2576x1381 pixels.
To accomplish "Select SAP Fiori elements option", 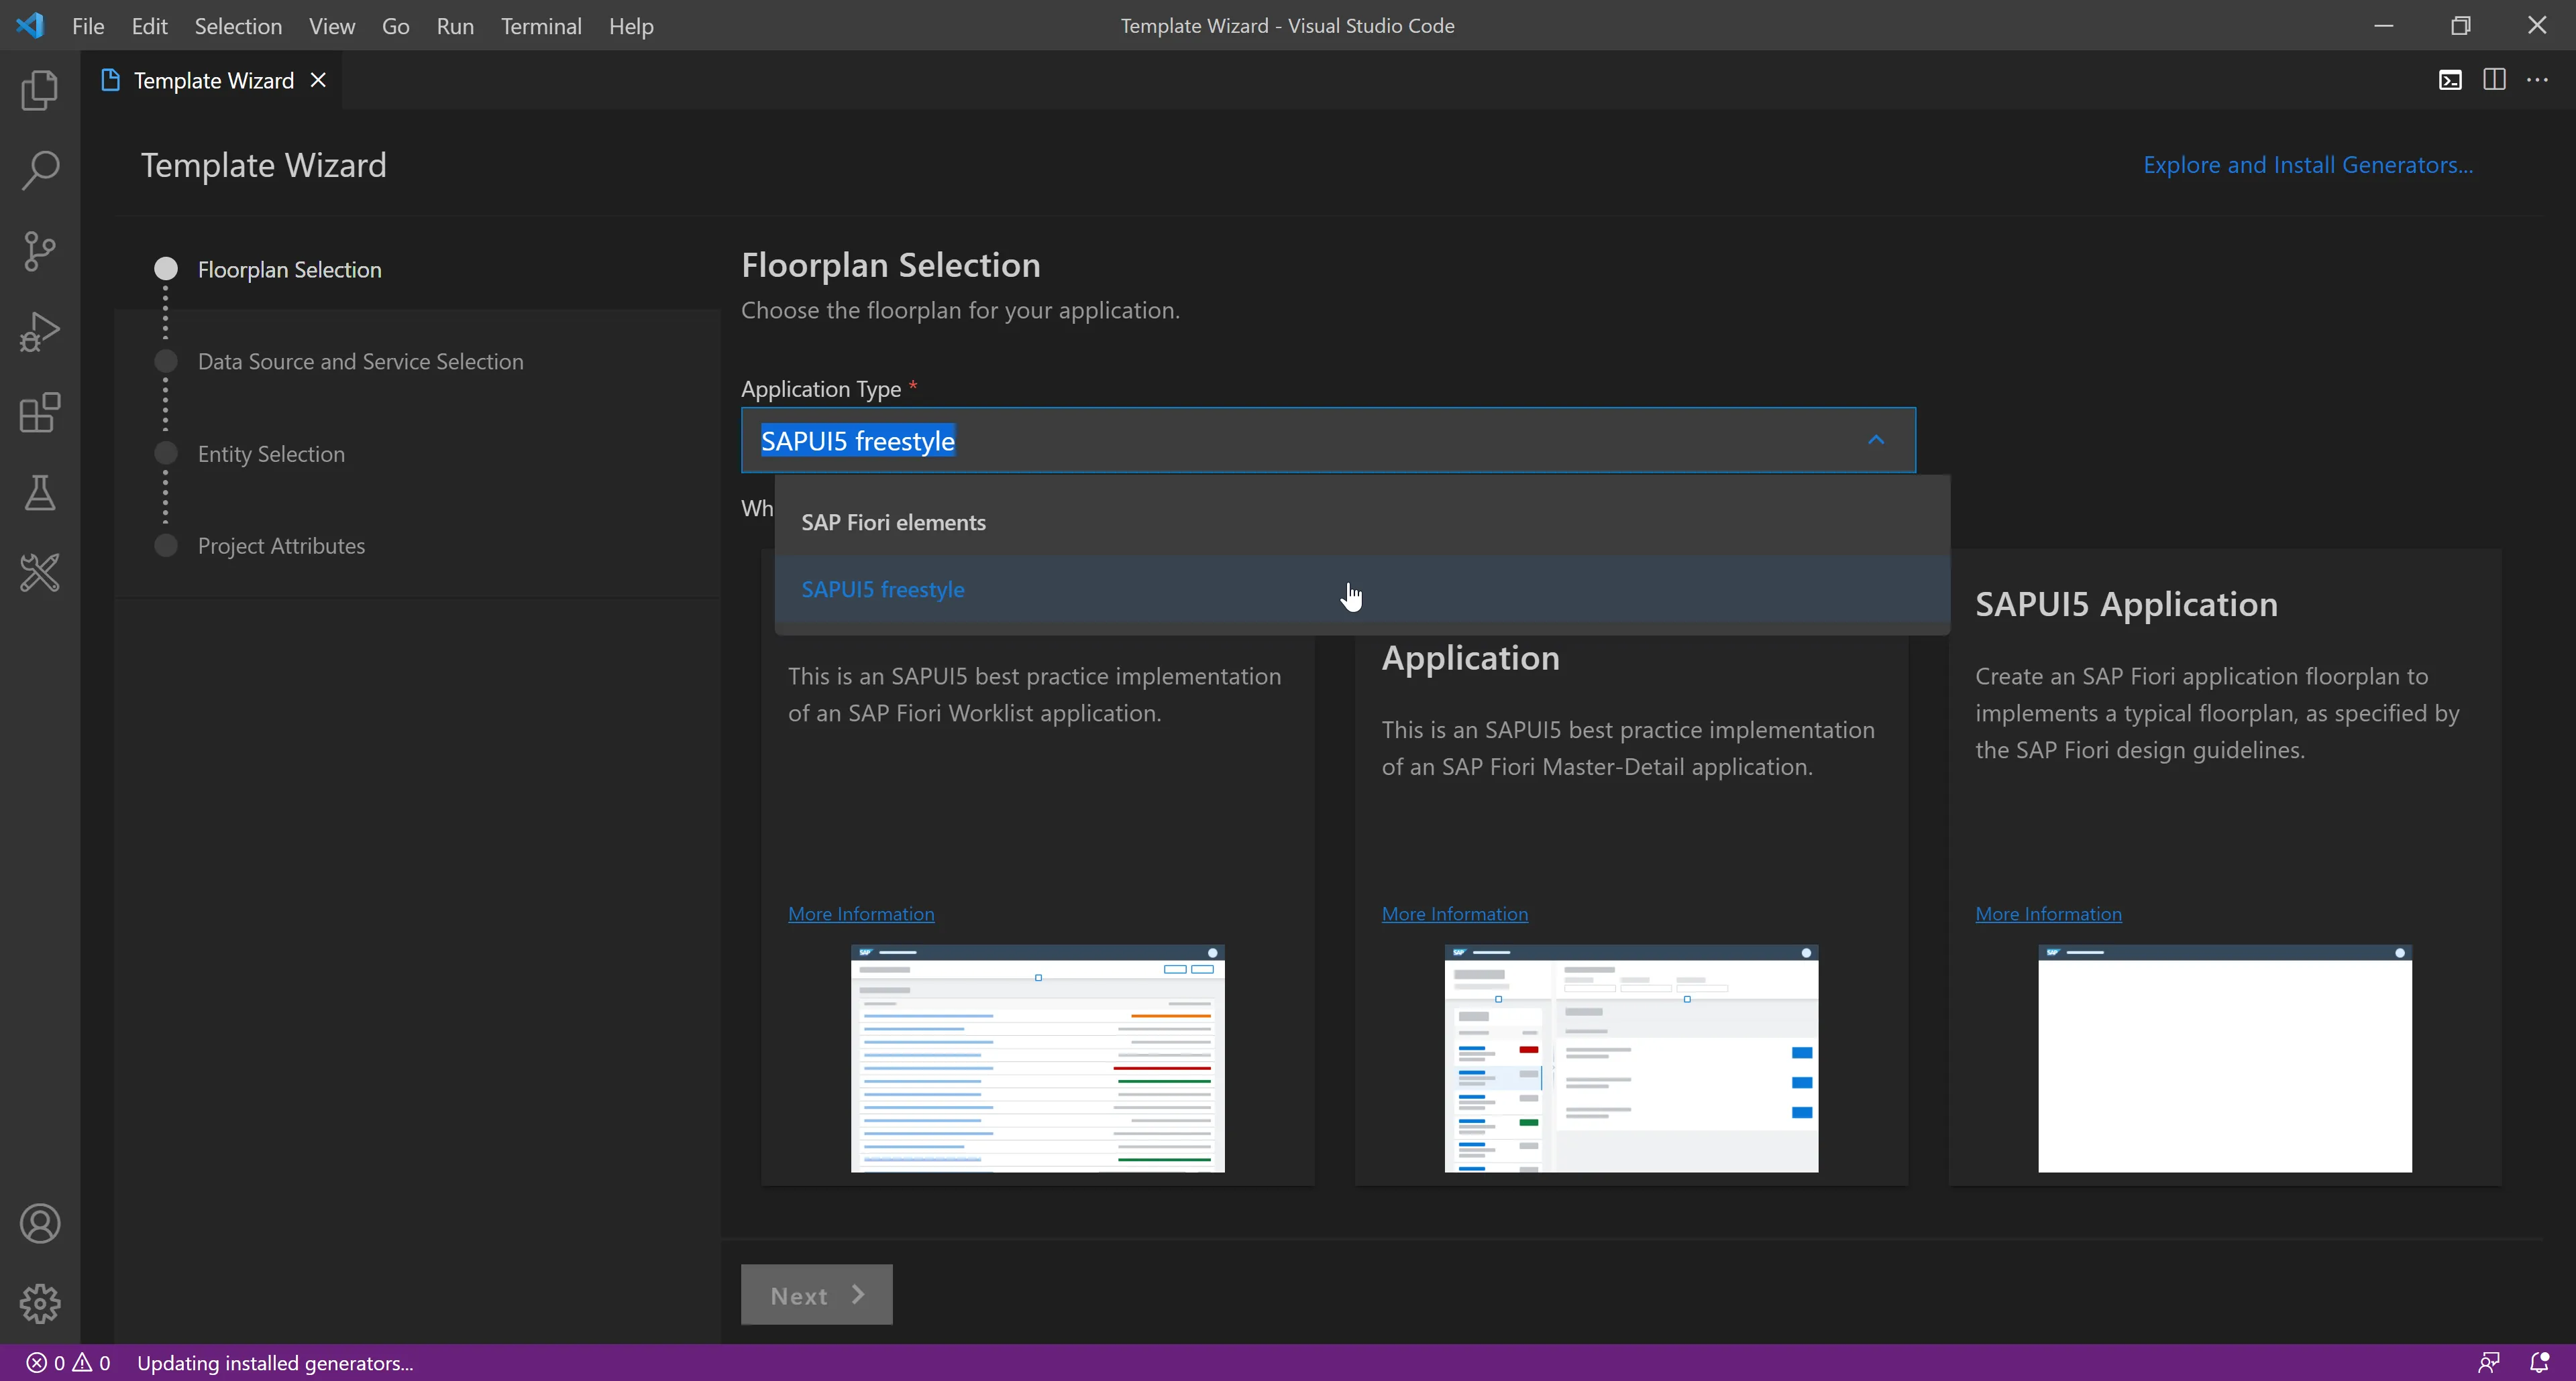I will click(x=893, y=523).
